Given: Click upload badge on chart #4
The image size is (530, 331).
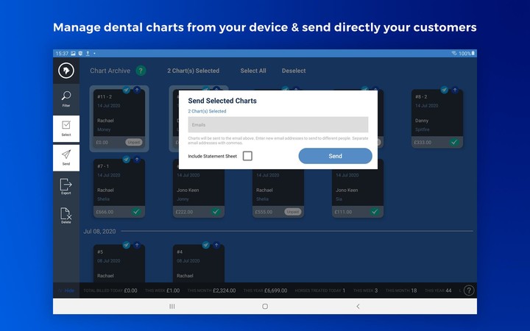Looking at the screenshot, I should coord(216,245).
